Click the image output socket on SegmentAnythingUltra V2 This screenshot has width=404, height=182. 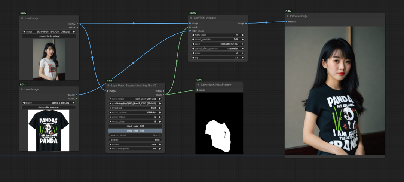pos(163,91)
